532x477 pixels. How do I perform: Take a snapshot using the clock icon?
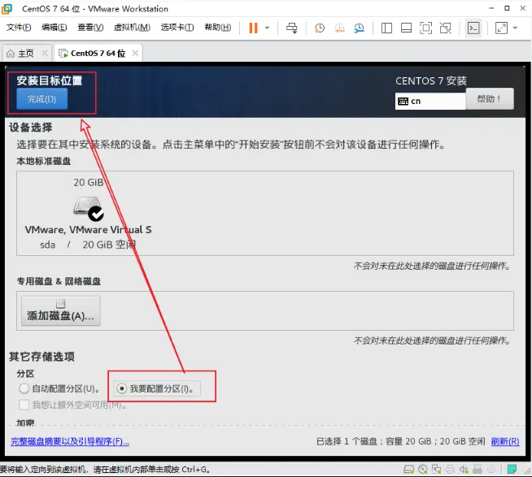(x=320, y=28)
